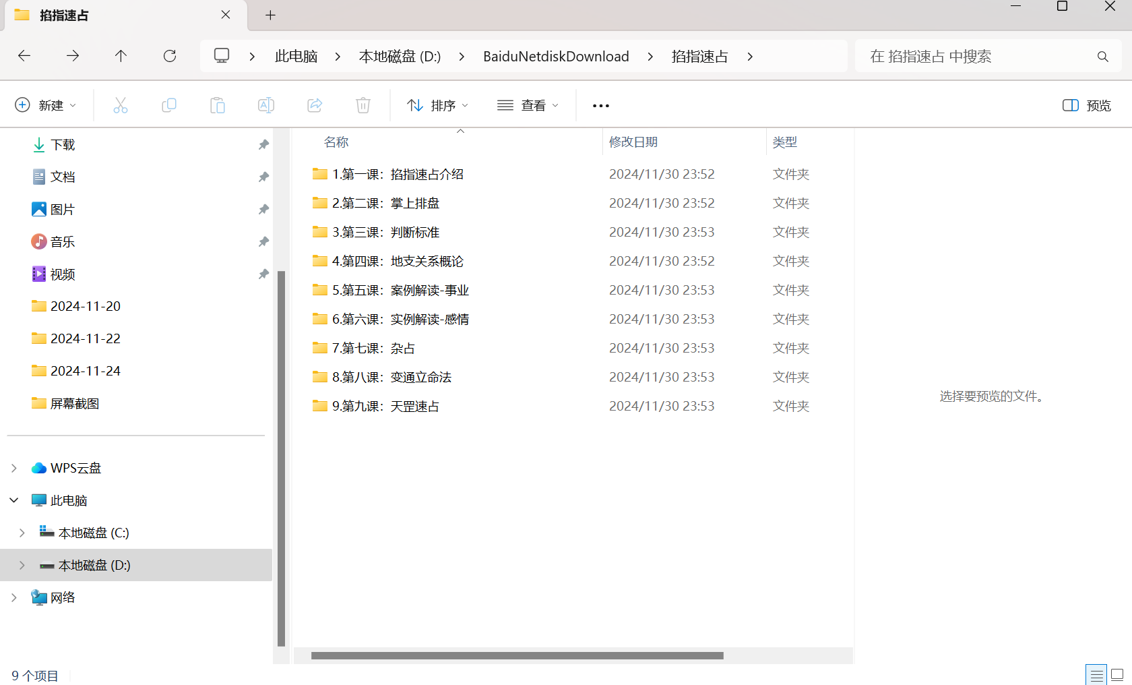
Task: Click the Share icon in toolbar
Action: point(315,105)
